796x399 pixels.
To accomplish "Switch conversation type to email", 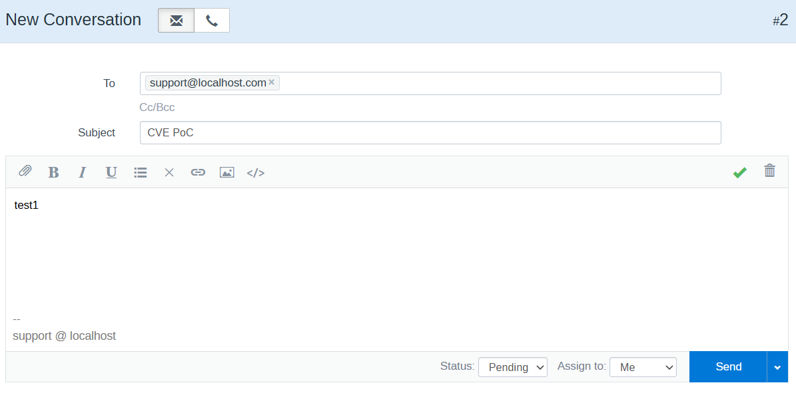I will 175,20.
